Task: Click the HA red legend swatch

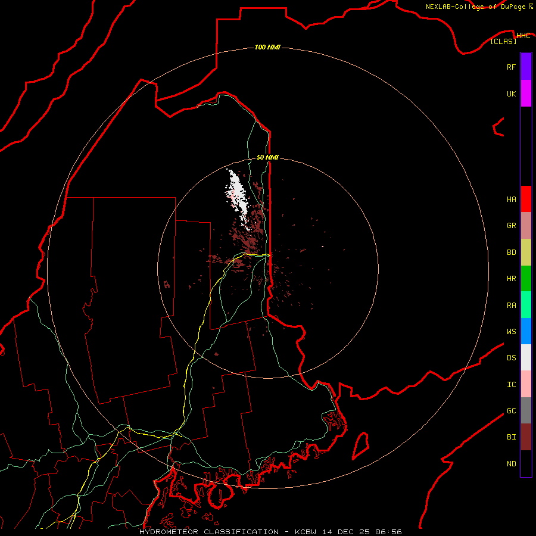Action: tap(526, 199)
